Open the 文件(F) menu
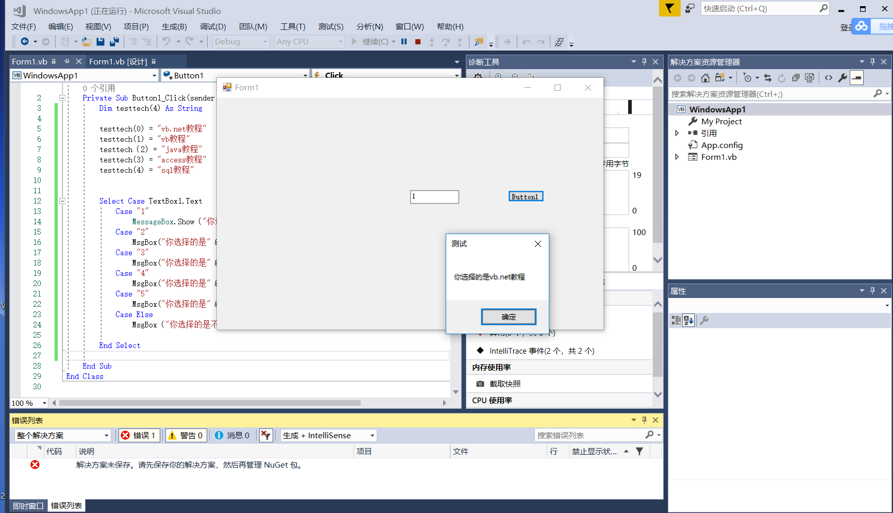 24,26
